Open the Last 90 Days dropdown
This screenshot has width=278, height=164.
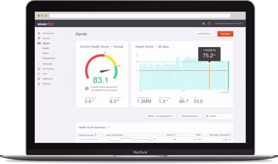[204, 34]
